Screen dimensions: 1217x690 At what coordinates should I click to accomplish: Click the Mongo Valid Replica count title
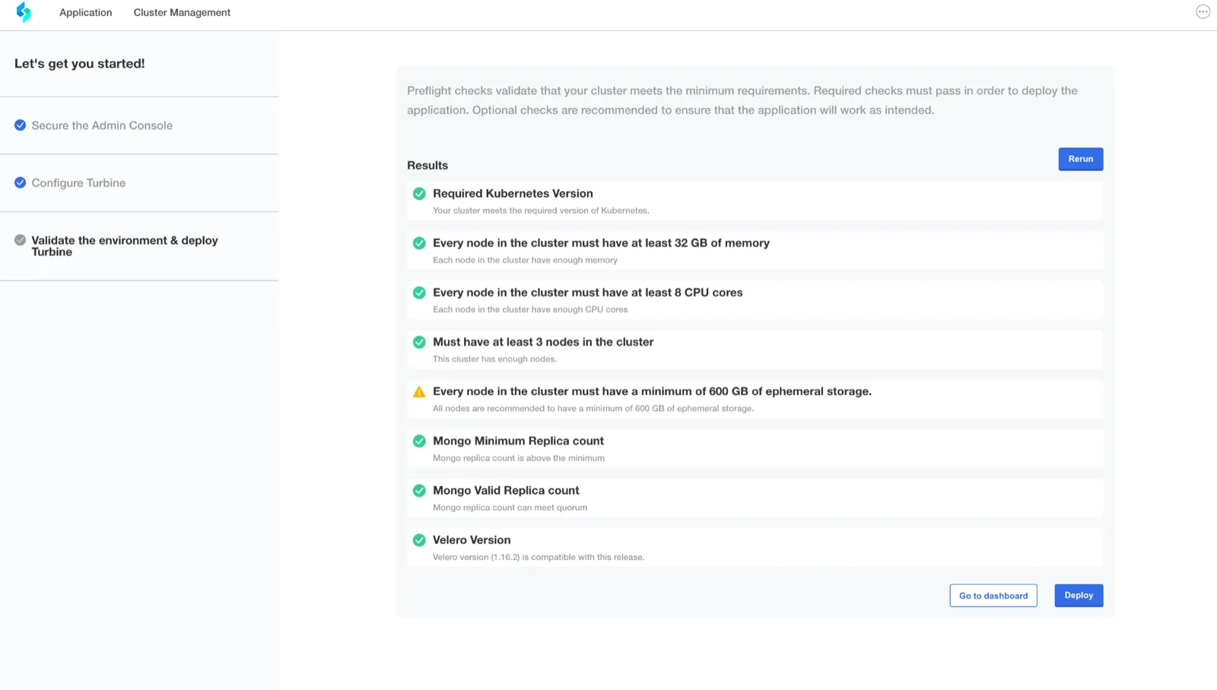click(x=506, y=490)
